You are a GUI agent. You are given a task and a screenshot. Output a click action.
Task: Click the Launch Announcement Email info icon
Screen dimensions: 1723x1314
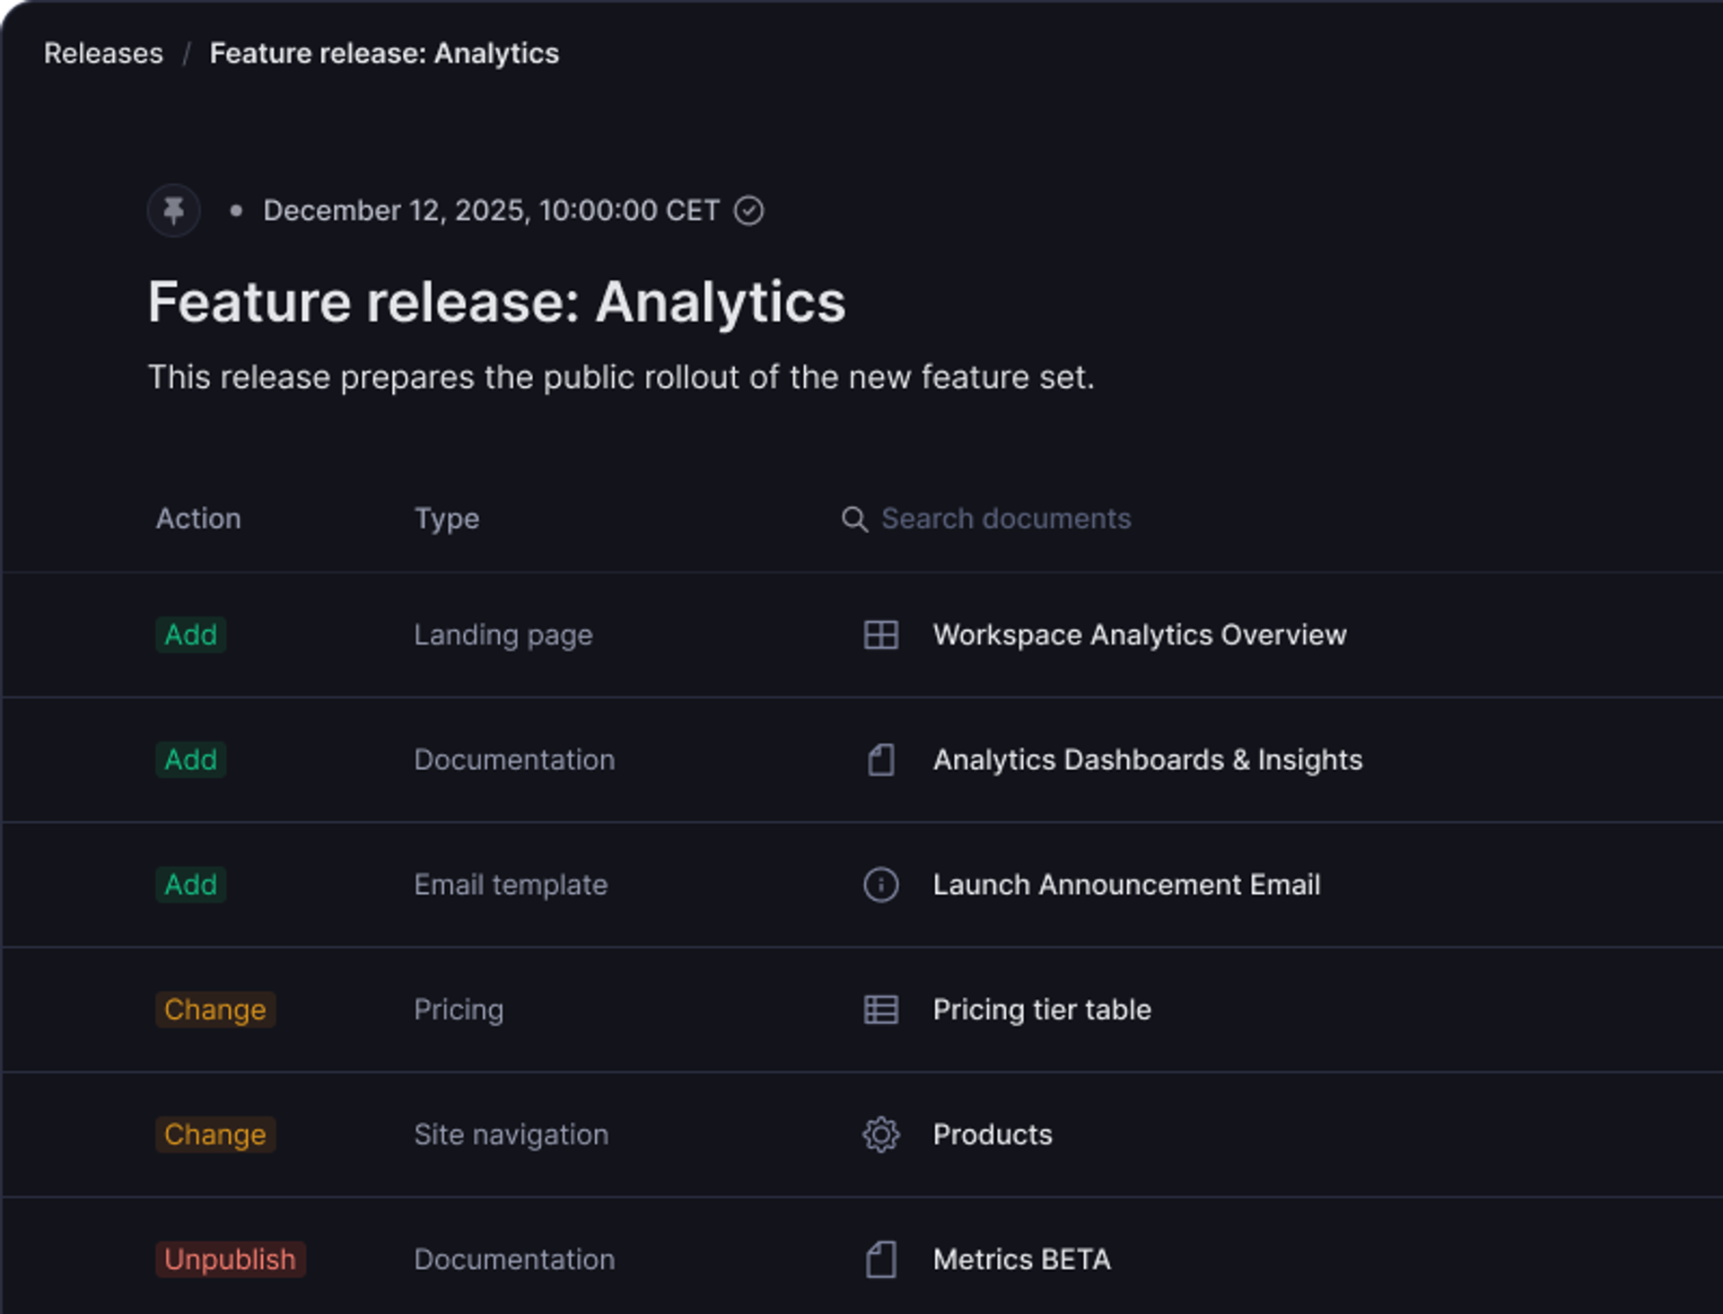pyautogui.click(x=880, y=884)
